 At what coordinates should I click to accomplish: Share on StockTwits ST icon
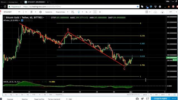(148, 99)
